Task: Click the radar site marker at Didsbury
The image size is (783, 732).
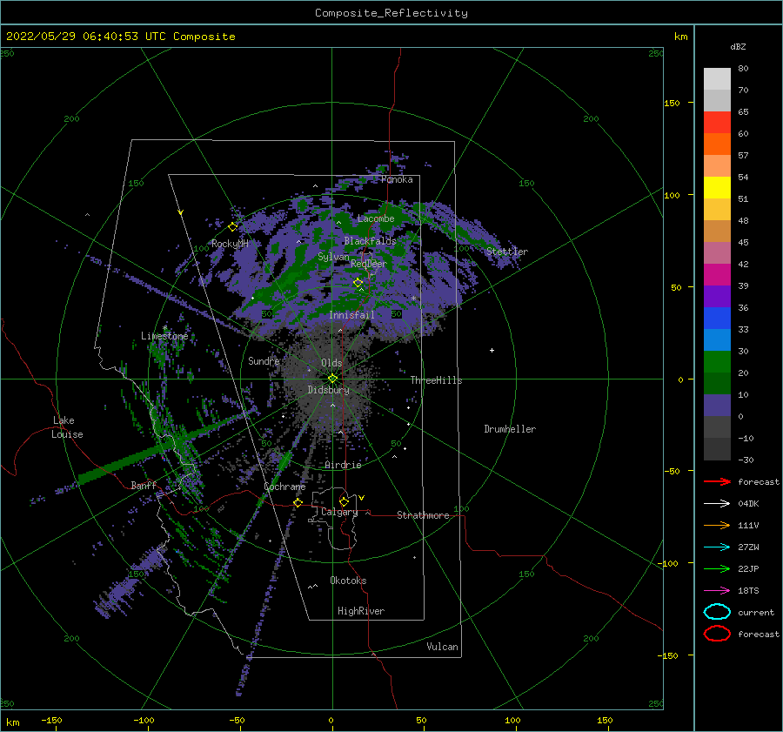Action: [x=332, y=379]
